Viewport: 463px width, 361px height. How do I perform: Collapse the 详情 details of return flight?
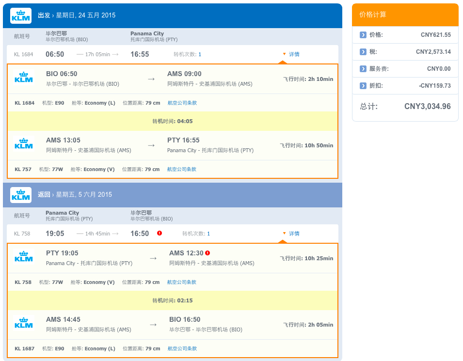[x=291, y=234]
